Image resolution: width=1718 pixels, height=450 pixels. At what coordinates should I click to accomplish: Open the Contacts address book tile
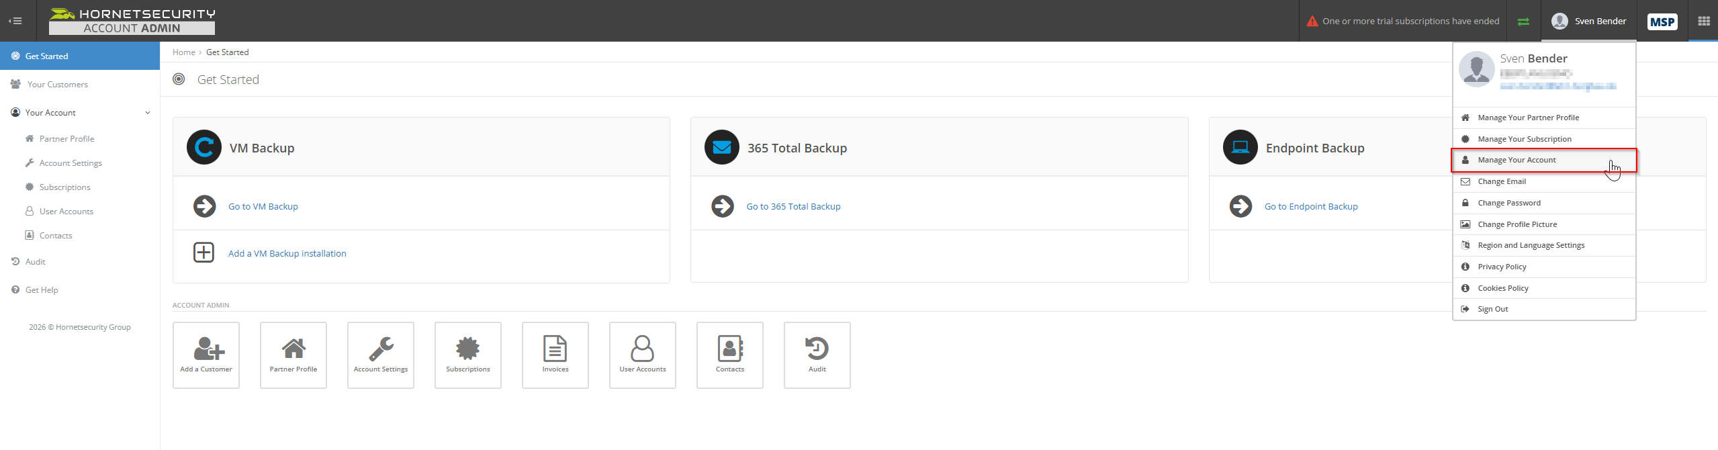point(730,355)
